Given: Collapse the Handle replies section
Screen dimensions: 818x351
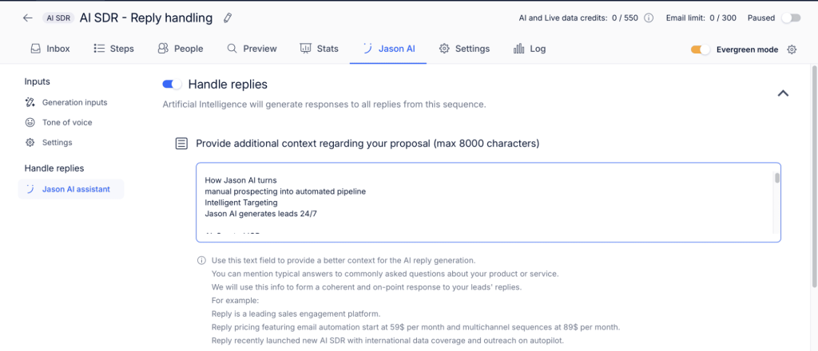Looking at the screenshot, I should pos(783,93).
